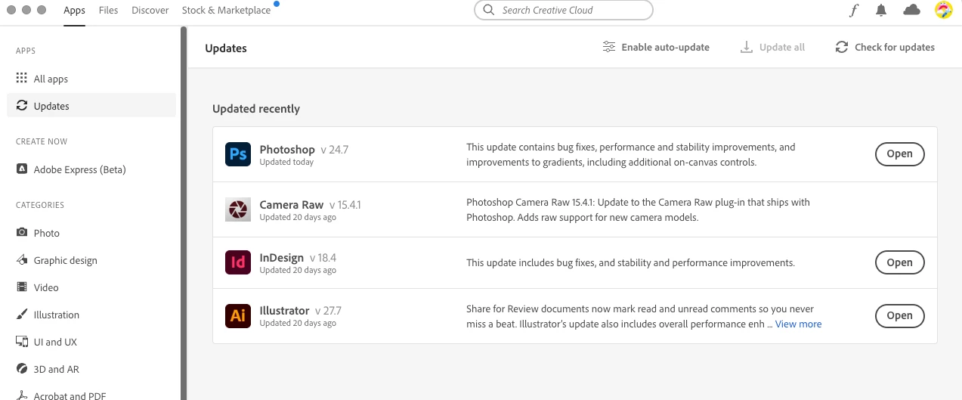Click the Camera Raw app icon

tap(238, 209)
